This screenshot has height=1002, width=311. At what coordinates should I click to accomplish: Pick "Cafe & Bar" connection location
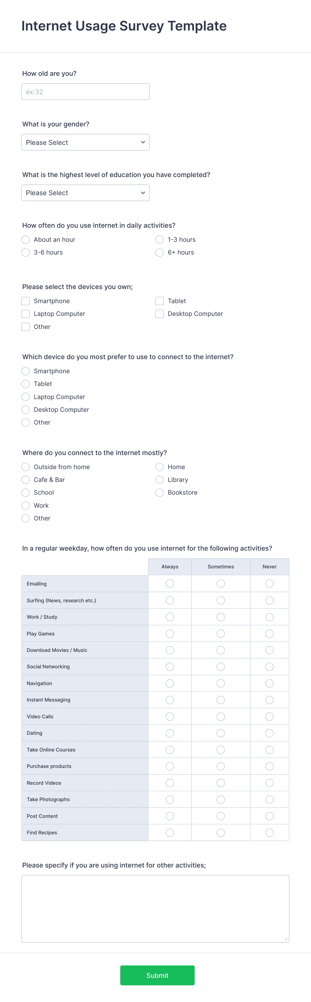(26, 480)
